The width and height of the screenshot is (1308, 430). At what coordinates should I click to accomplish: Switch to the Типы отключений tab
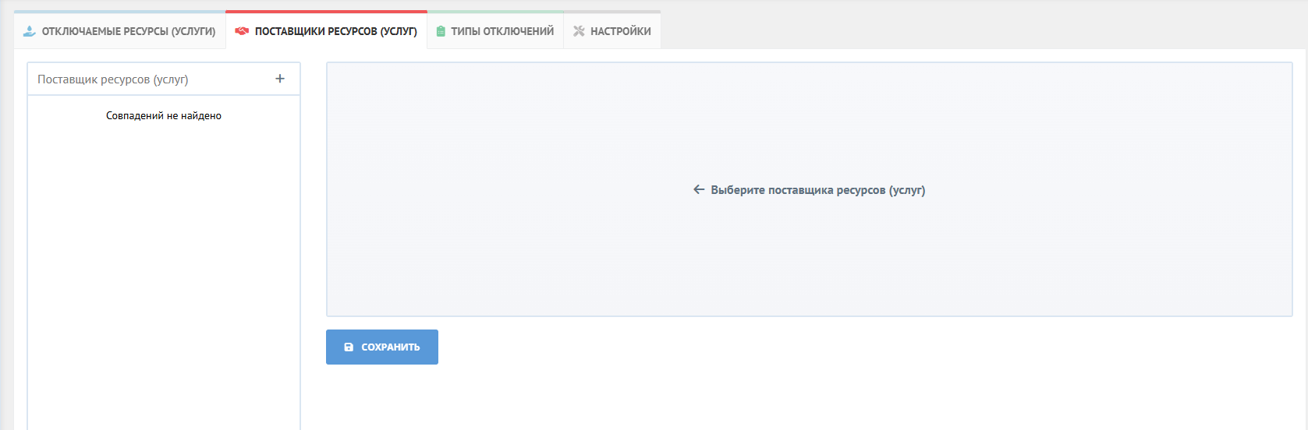502,31
